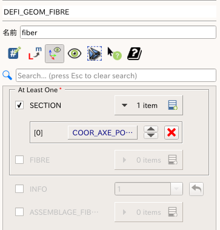The height and width of the screenshot is (230, 220).
Task: Delete item [0] with red X
Action: pyautogui.click(x=172, y=132)
